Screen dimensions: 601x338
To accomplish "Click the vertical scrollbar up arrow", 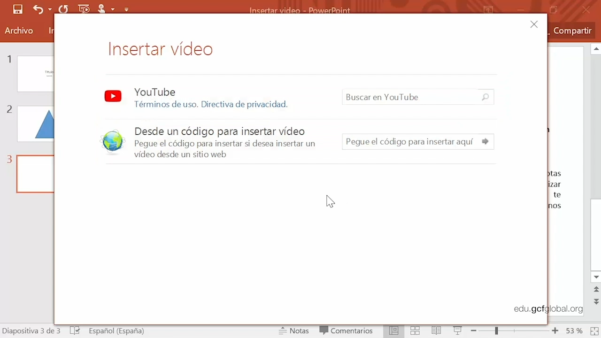I will tap(596, 48).
